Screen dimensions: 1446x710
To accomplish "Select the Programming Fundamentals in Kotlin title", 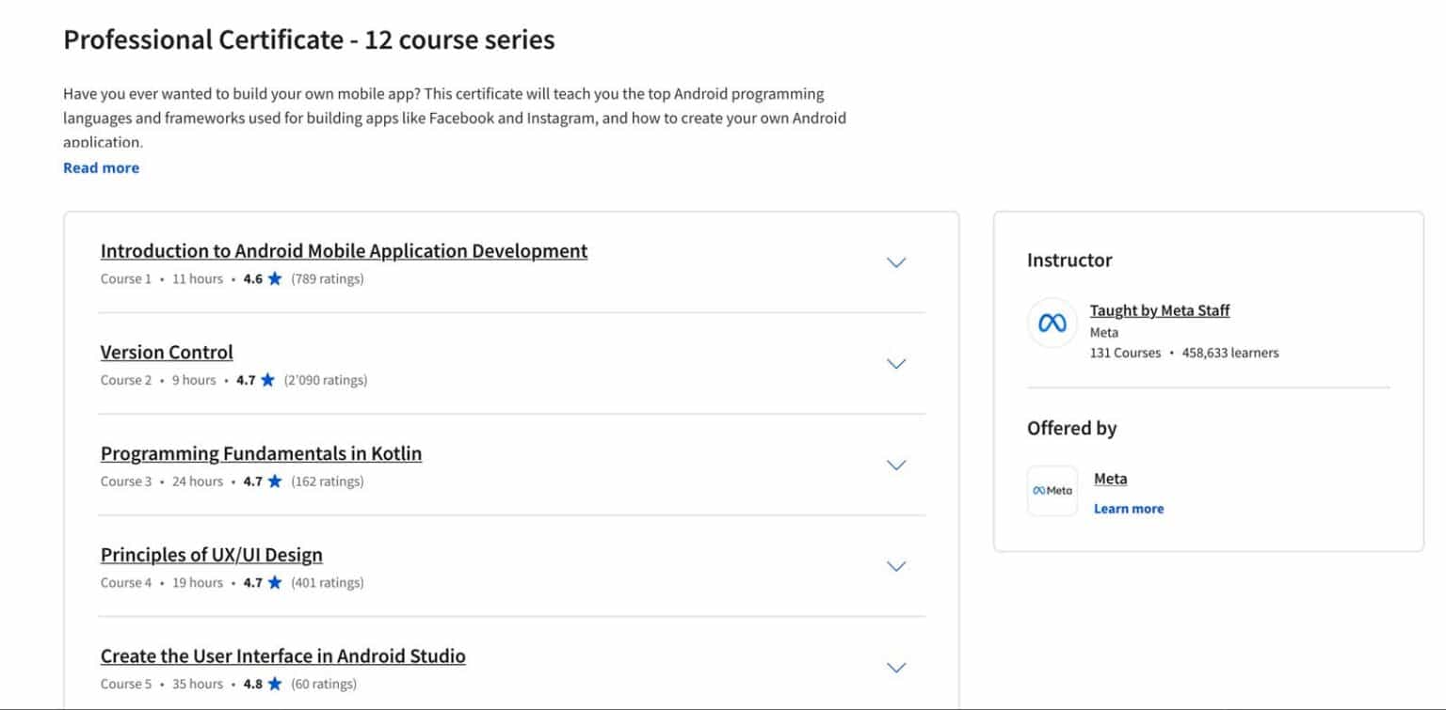I will pos(261,453).
